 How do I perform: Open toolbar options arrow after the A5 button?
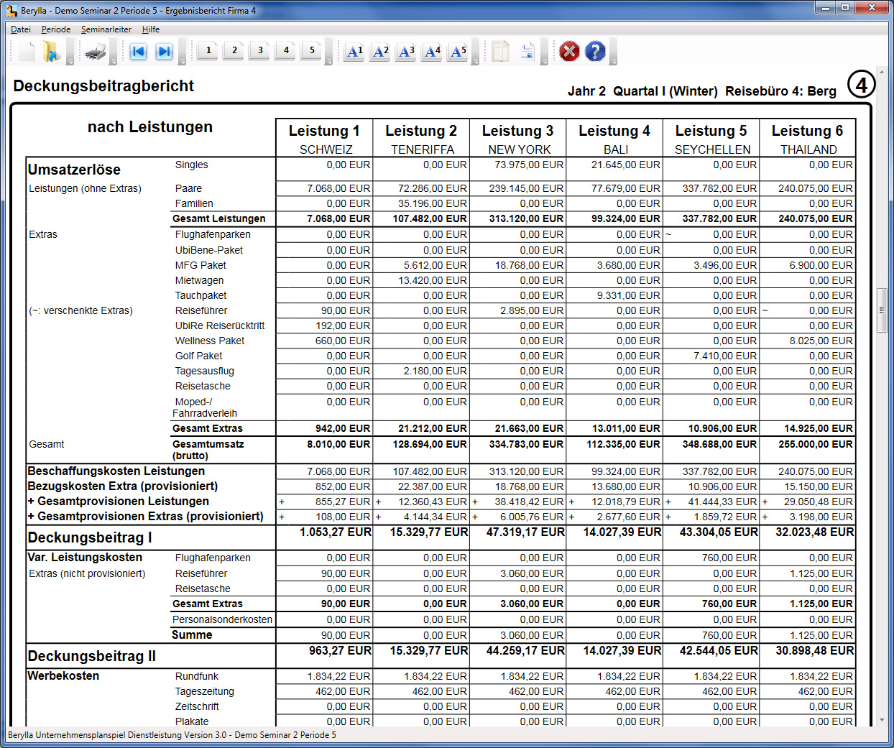point(476,52)
